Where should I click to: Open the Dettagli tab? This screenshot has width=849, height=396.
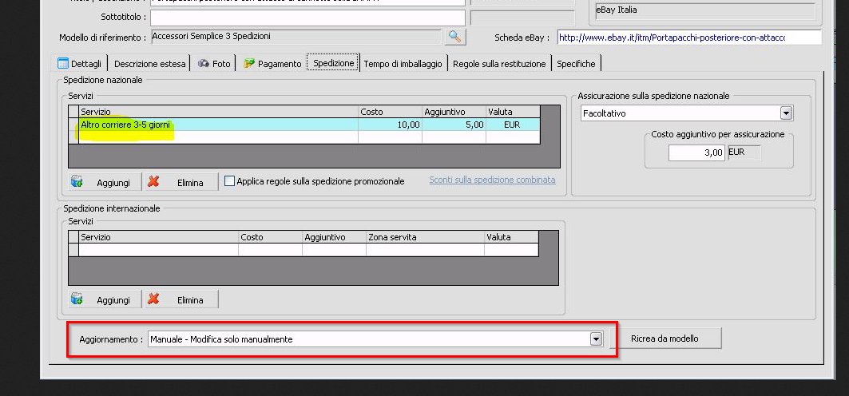click(80, 63)
